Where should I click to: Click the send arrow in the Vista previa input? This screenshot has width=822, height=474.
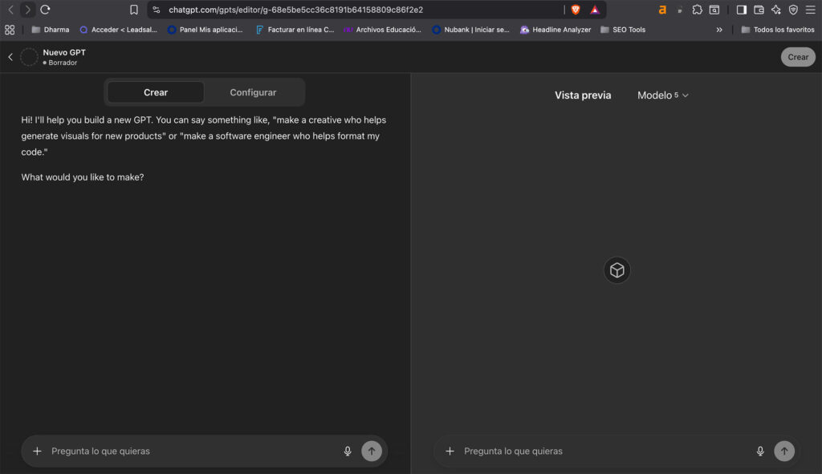pyautogui.click(x=784, y=451)
